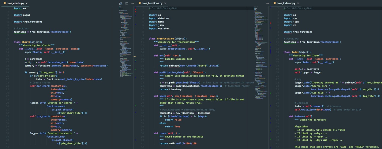The width and height of the screenshot is (382, 149).
Task: Click 'return timestamp' line
Action: point(170,89)
